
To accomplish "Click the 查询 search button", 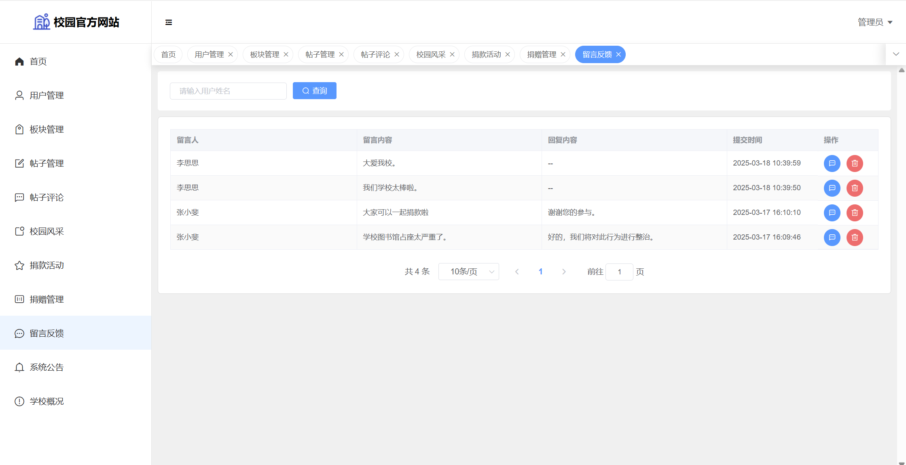I will pos(314,91).
